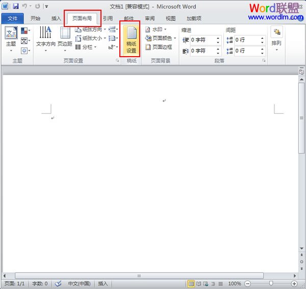Open the 页面颜色 (Page Color) dropdown
Viewport: 306px width, 289px height.
point(161,38)
